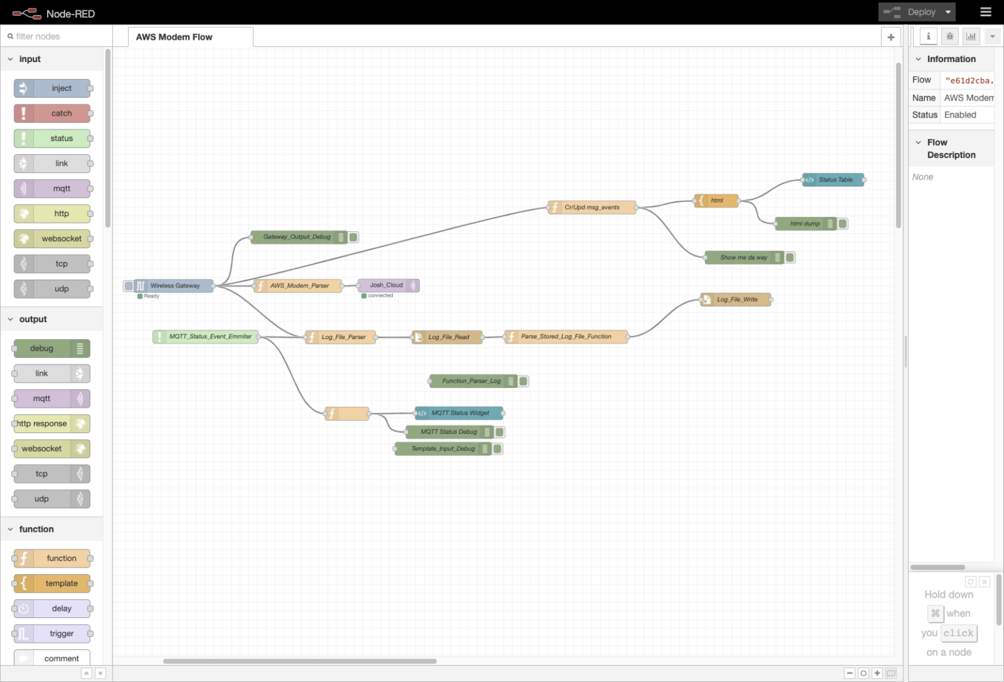Select the AWS Modem Flow tab
This screenshot has height=682, width=1004.
click(174, 37)
